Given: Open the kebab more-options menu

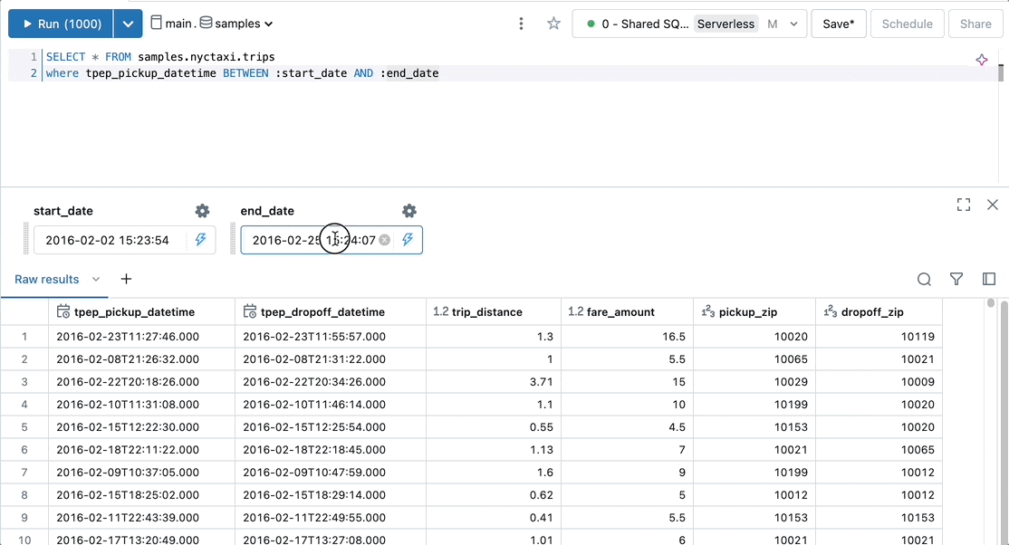Looking at the screenshot, I should coord(521,24).
